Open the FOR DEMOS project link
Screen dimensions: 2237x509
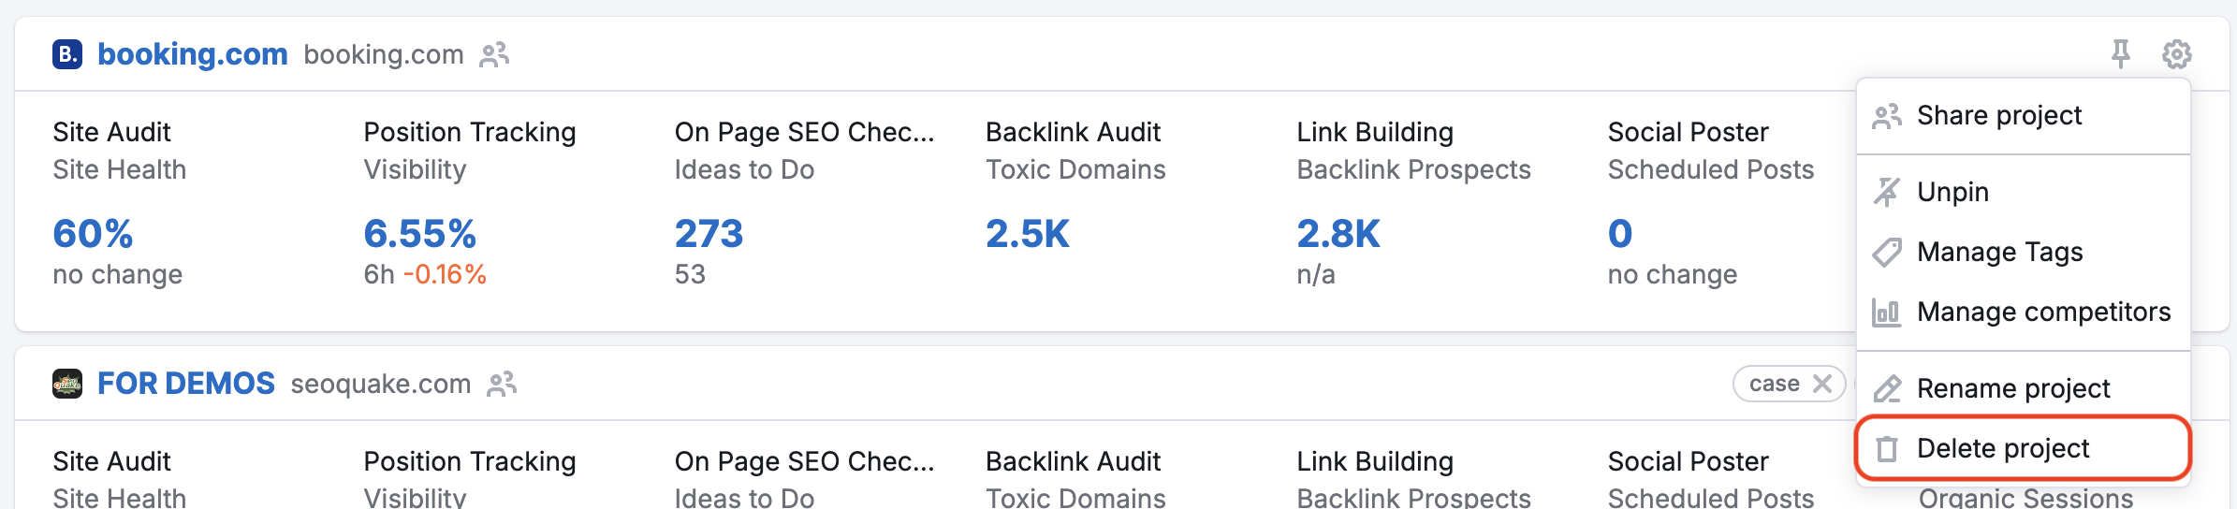point(186,384)
